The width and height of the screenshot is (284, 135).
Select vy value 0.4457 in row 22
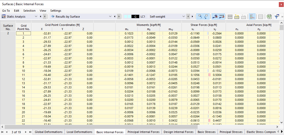tap(215, 120)
